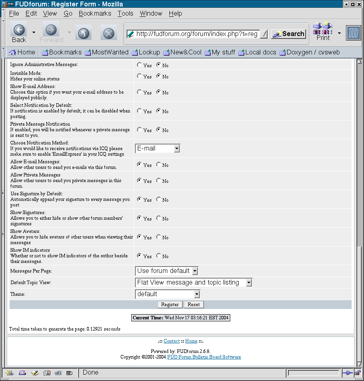Click the scrollbar up arrow
The image size is (364, 381).
pos(359,61)
